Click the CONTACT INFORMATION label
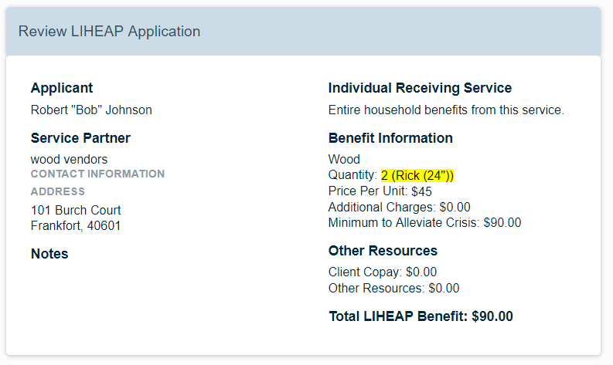 point(97,174)
